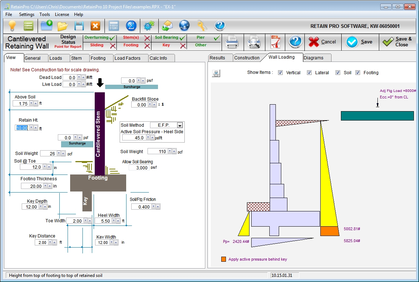
Task: Click Heel Width down arrow stepper
Action: click(x=114, y=221)
